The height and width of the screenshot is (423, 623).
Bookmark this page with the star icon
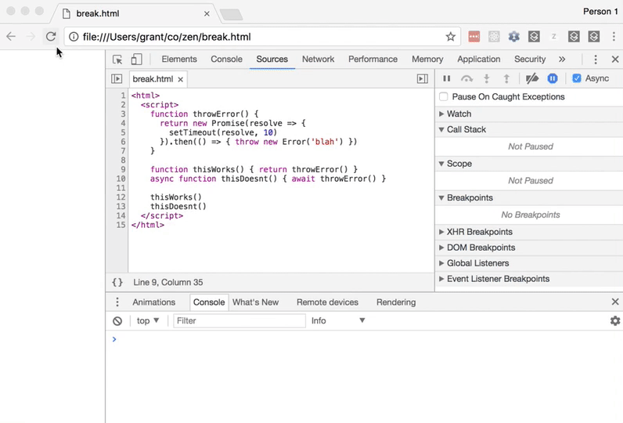[450, 37]
